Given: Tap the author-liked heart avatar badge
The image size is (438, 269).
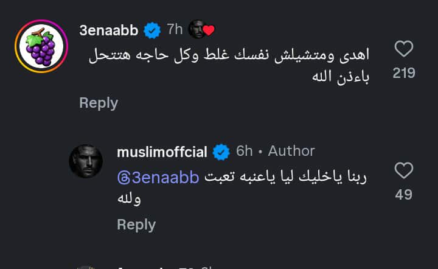Looking at the screenshot, I should 201,29.
